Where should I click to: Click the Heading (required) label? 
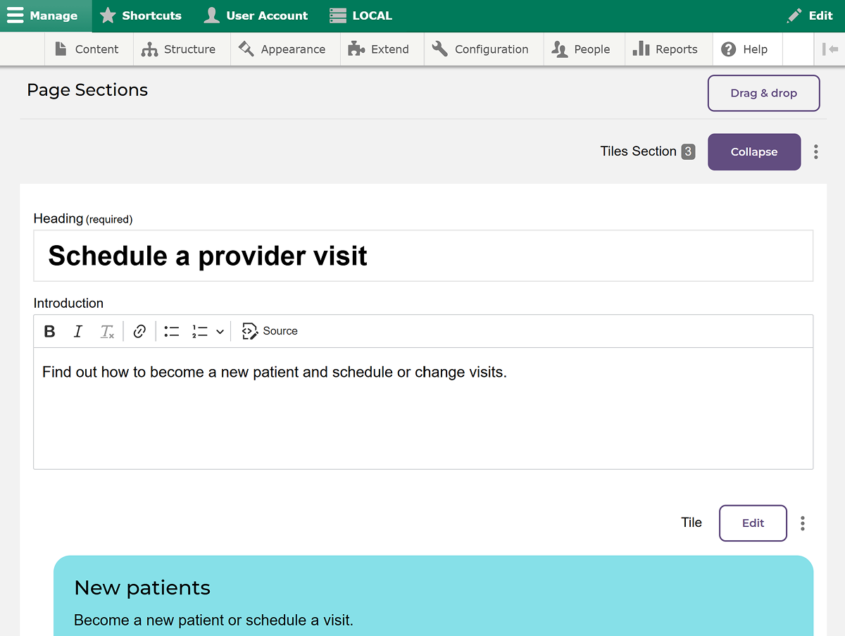click(x=83, y=219)
